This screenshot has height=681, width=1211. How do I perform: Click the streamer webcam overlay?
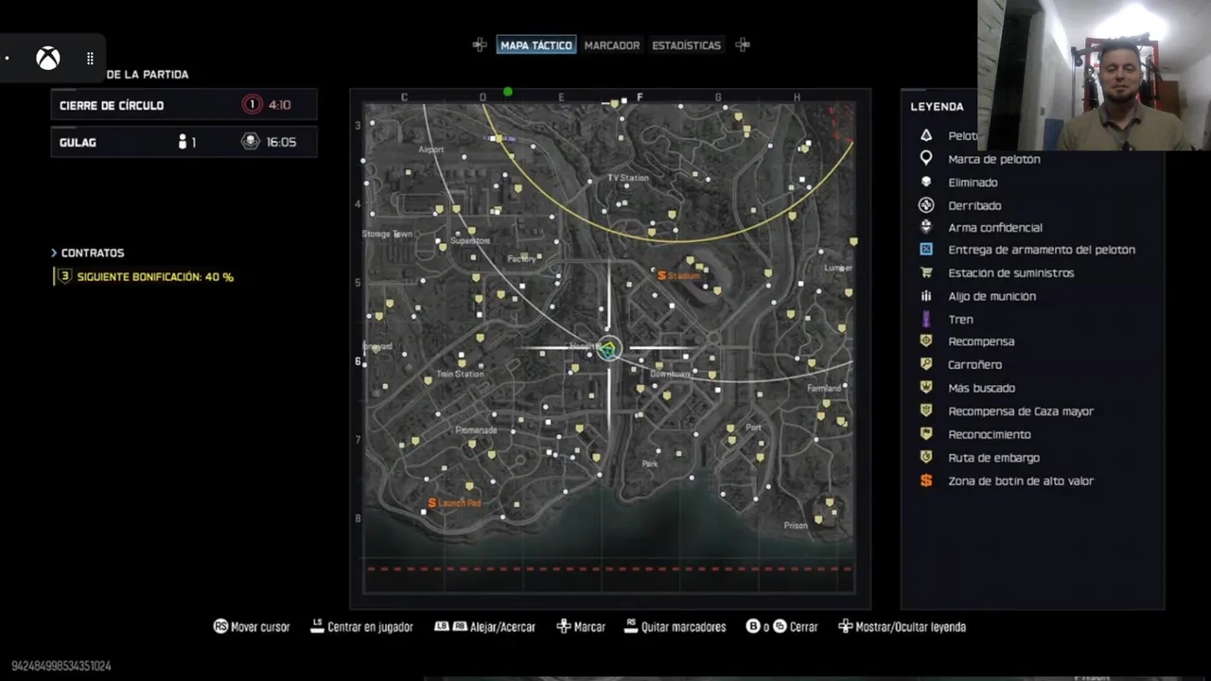coord(1094,75)
